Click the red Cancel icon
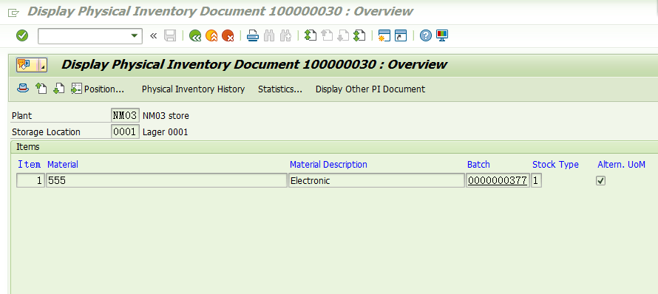Viewport: 658px width, 294px height. click(x=228, y=36)
